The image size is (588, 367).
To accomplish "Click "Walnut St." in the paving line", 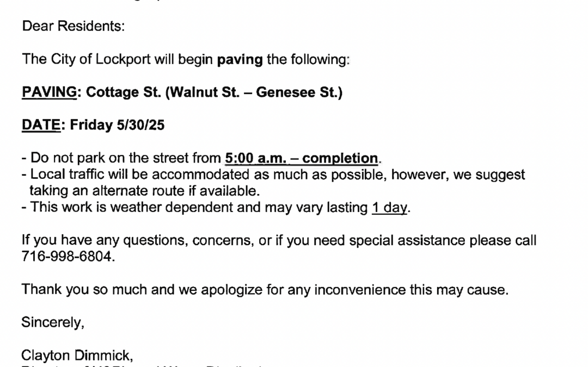I will [202, 92].
